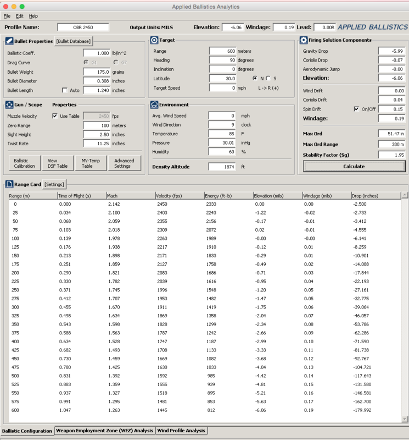The height and width of the screenshot is (440, 409).
Task: Switch to the Wind Profile Analysis tab
Action: click(x=181, y=431)
